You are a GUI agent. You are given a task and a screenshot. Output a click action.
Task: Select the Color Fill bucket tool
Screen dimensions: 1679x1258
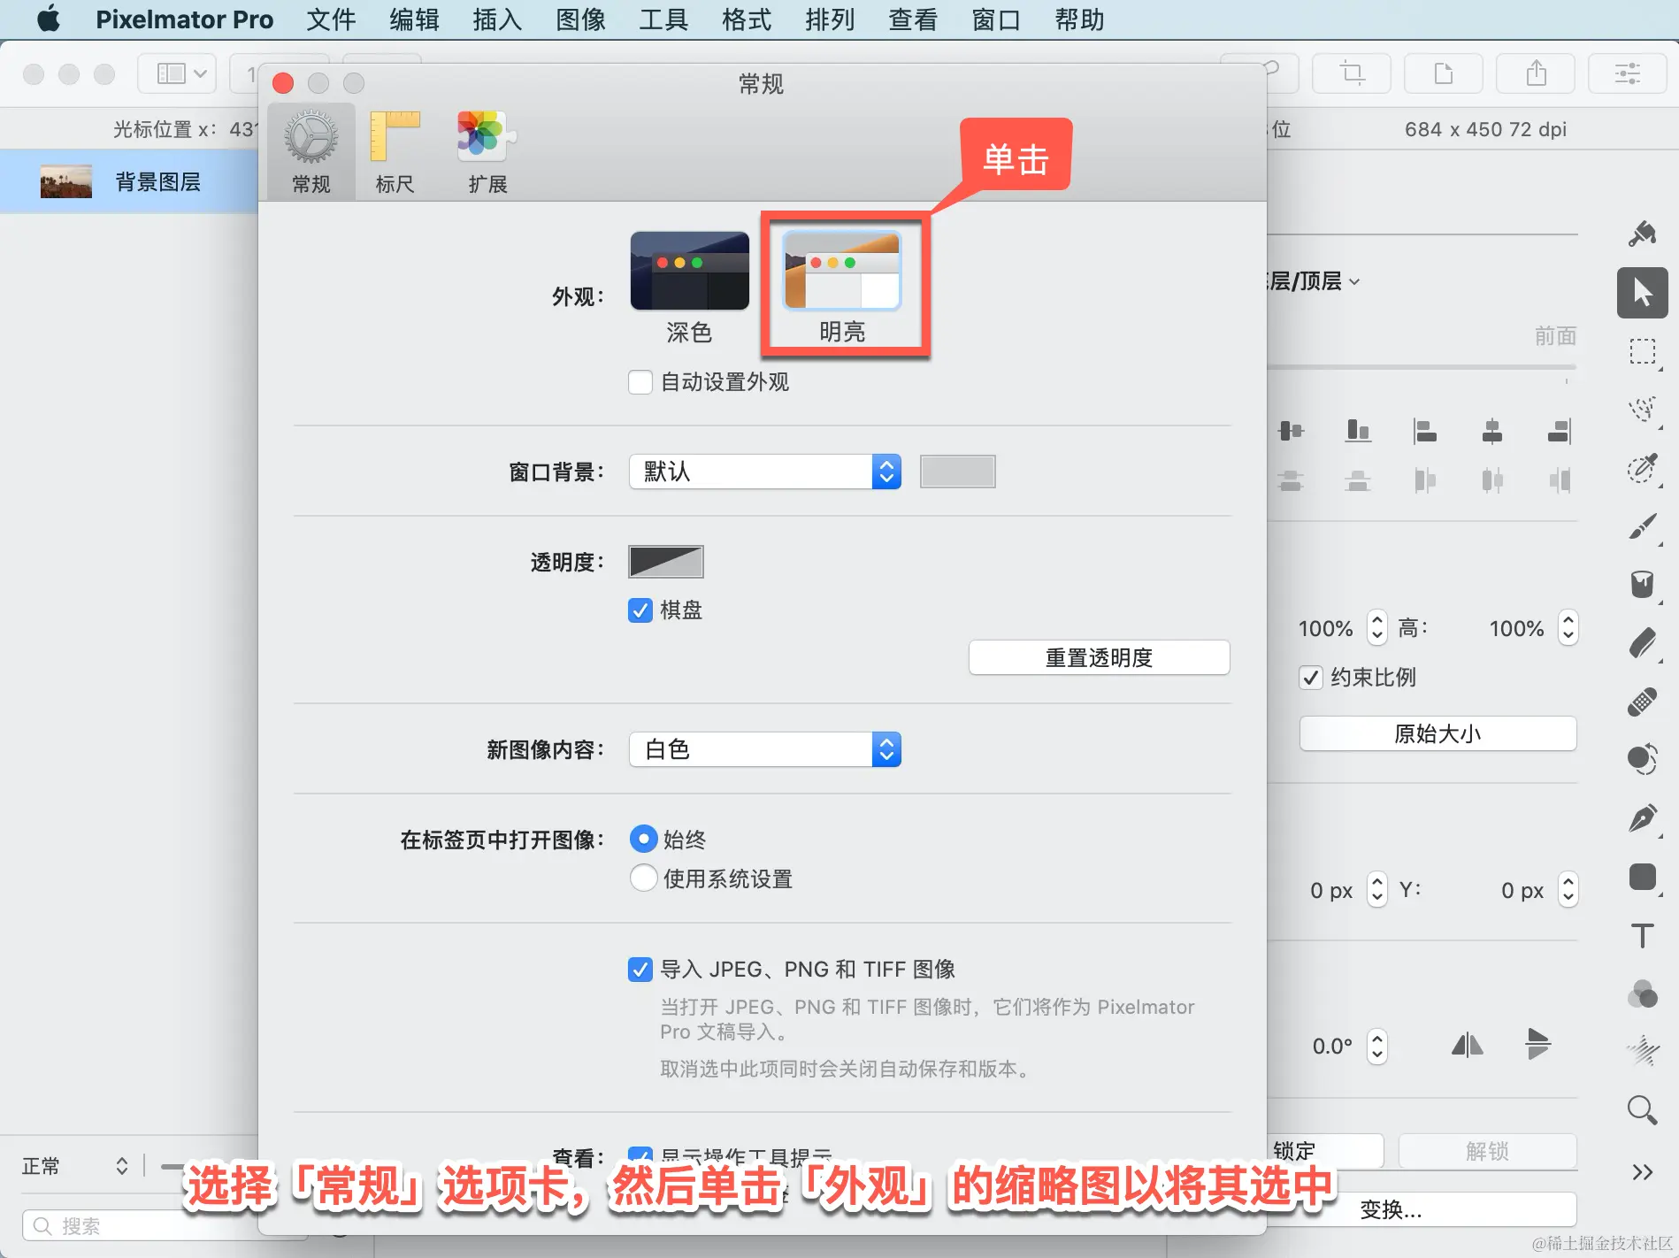(1642, 585)
